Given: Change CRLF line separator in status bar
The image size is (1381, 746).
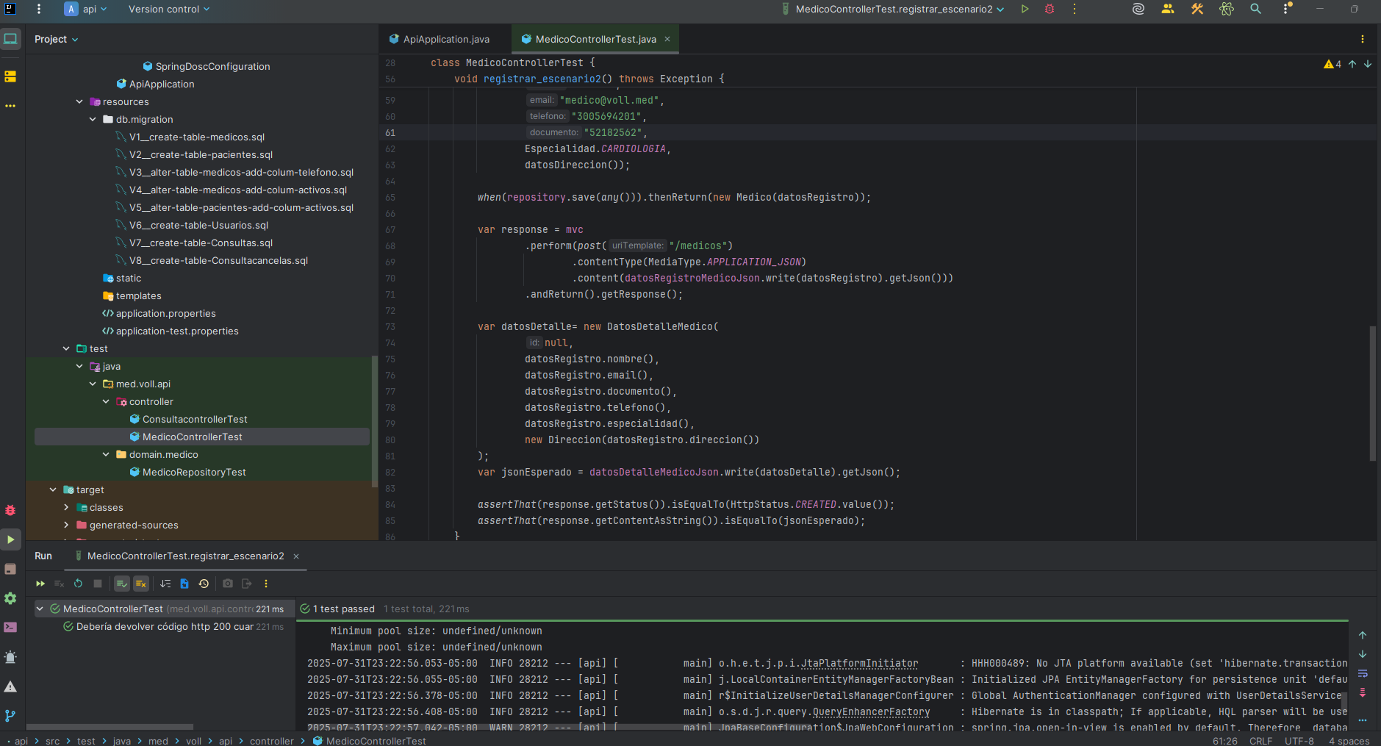Looking at the screenshot, I should point(1260,740).
